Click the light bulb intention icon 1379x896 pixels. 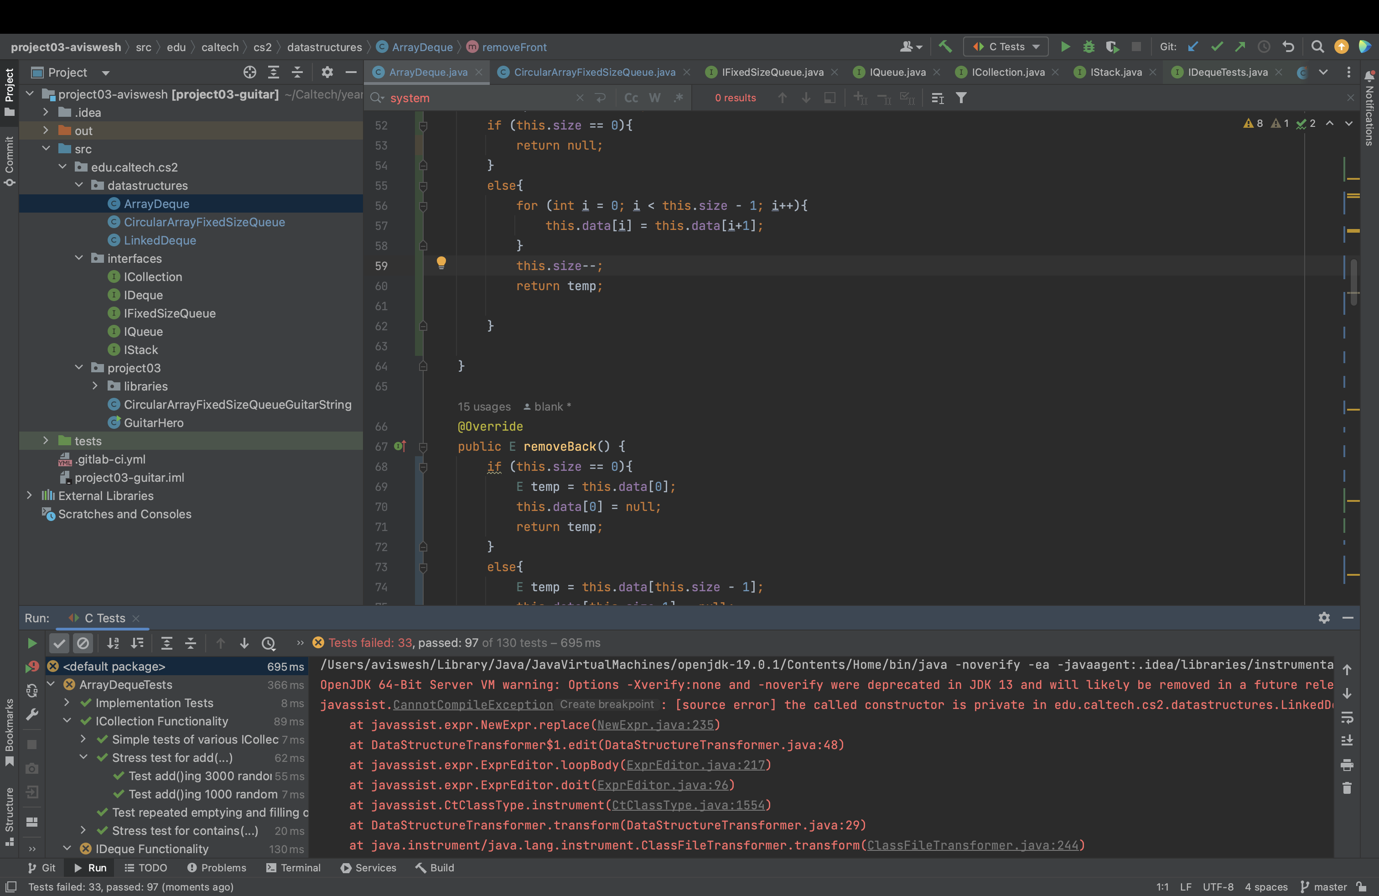click(441, 262)
